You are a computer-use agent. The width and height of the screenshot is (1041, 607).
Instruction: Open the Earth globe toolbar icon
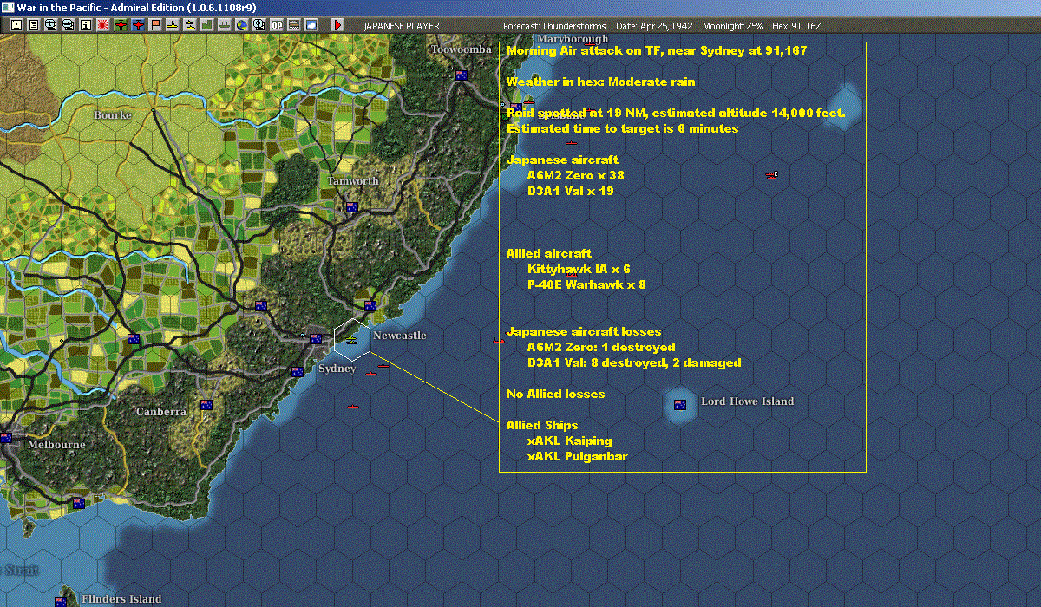[241, 25]
